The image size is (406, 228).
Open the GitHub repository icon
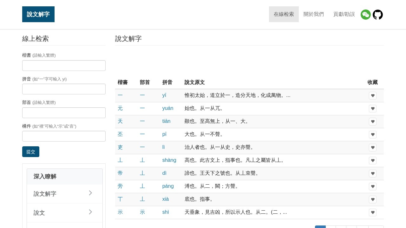(x=377, y=15)
